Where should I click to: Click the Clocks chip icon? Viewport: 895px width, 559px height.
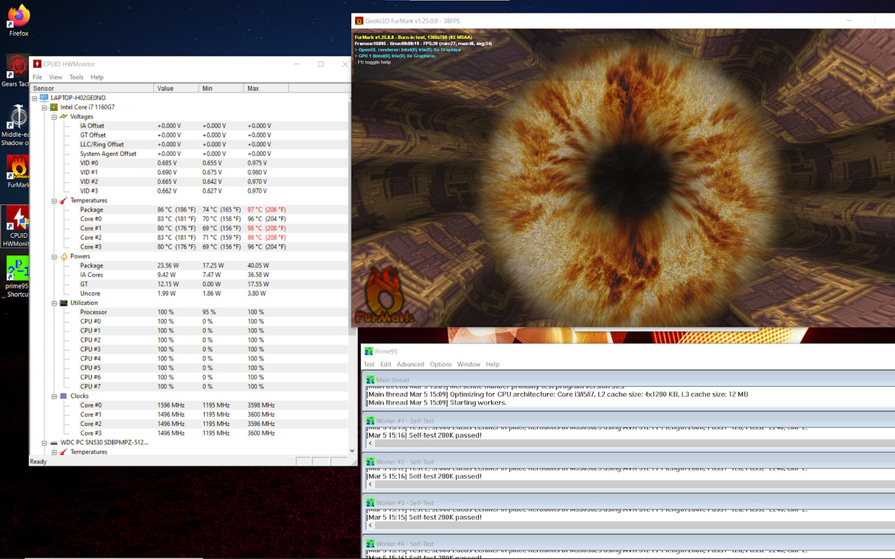63,396
